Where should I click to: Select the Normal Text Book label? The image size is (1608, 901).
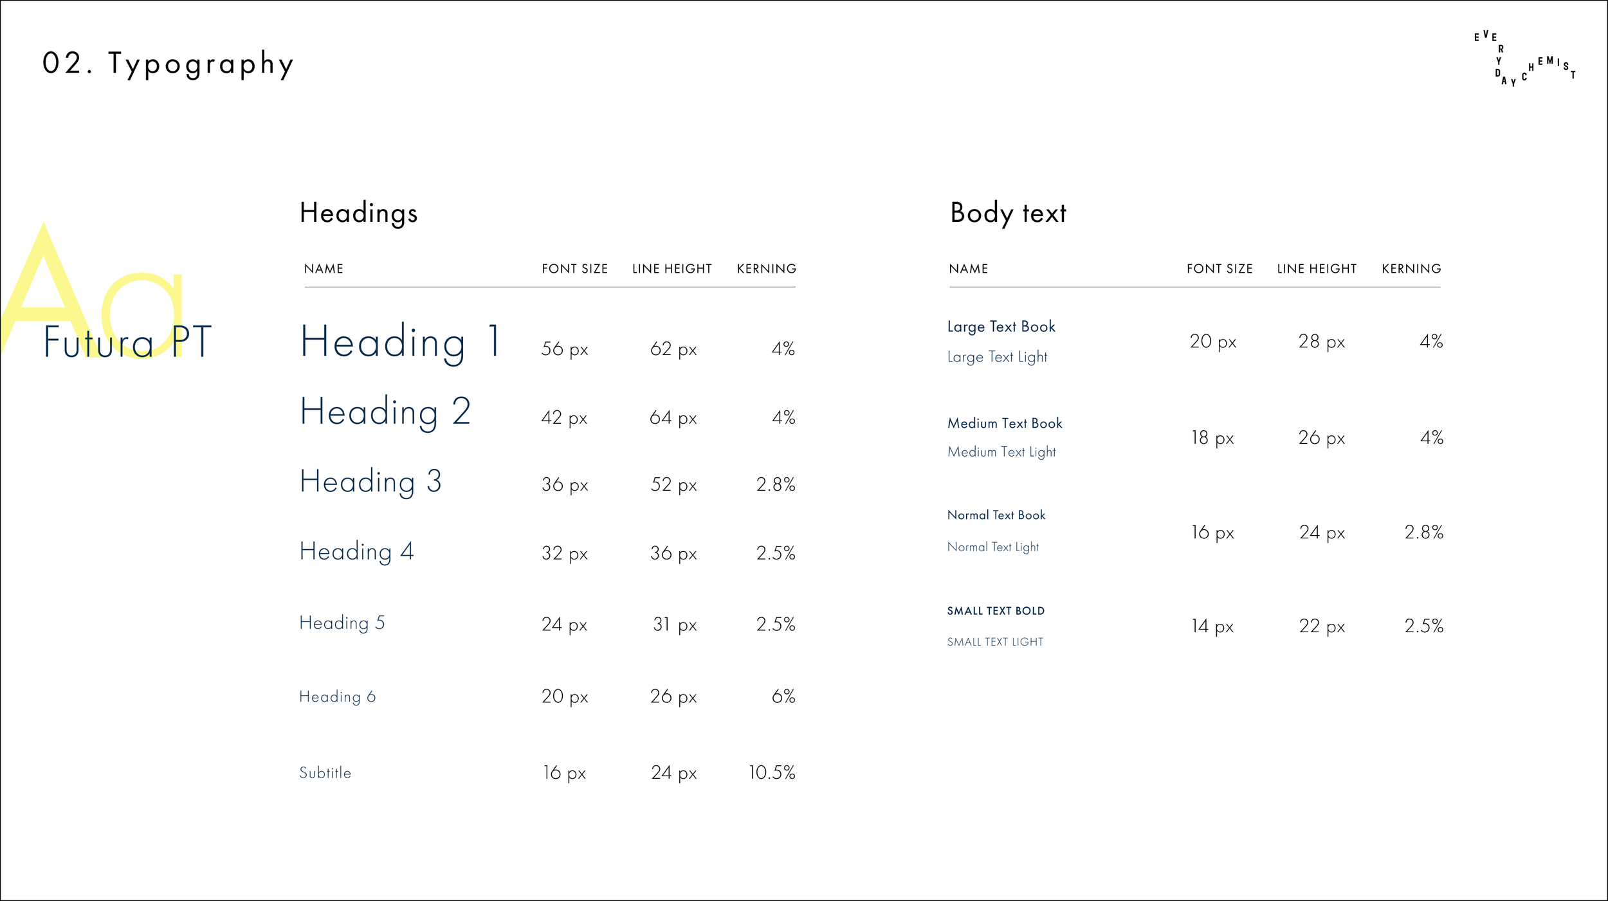coord(996,515)
